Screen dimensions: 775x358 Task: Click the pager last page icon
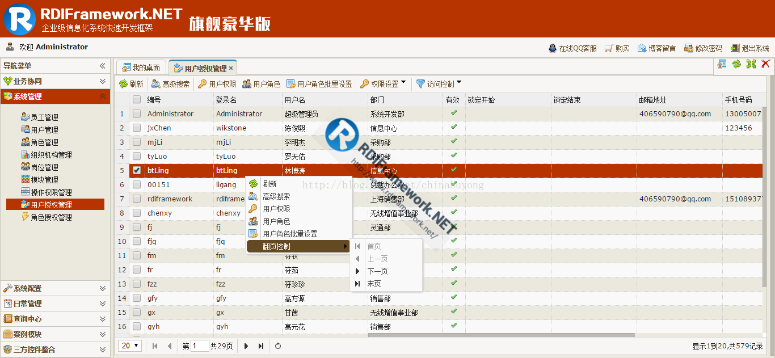tap(261, 346)
